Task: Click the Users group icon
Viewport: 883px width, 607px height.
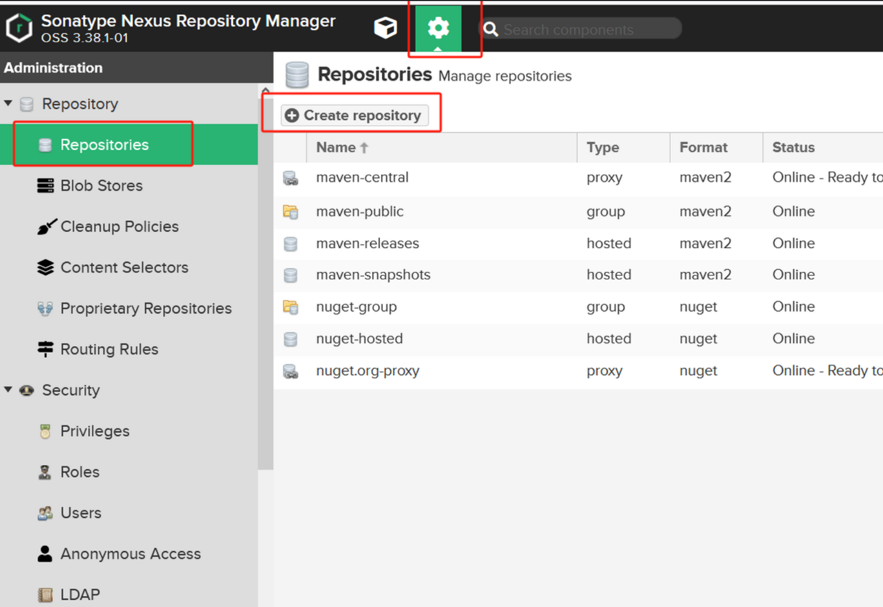Action: click(x=45, y=513)
